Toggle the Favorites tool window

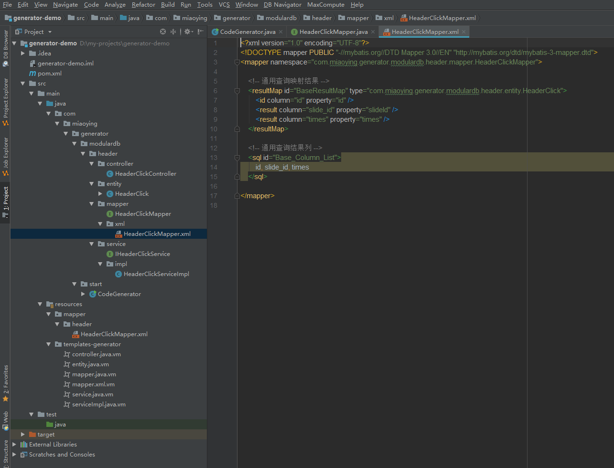pyautogui.click(x=5, y=382)
